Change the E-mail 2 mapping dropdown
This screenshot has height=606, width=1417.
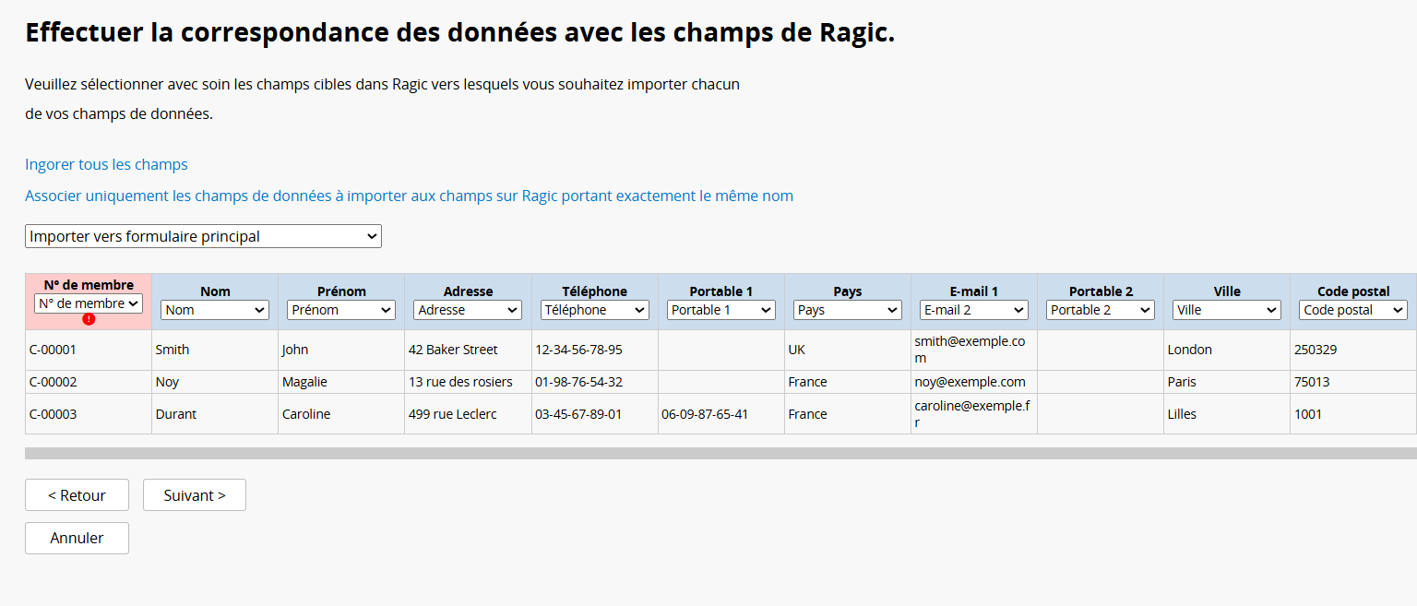pos(973,310)
